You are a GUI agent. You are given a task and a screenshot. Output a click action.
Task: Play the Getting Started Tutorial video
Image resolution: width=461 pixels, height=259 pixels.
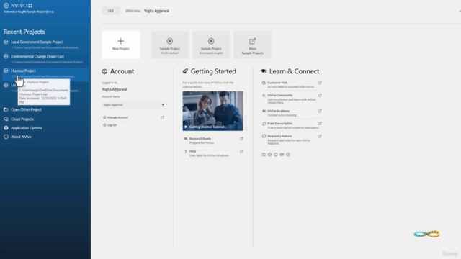tap(213, 111)
